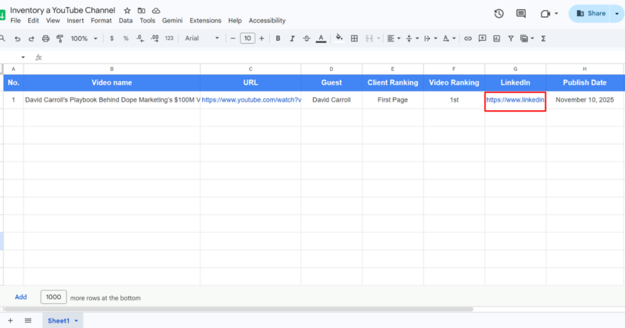
Task: Open the Edit menu
Action: pyautogui.click(x=33, y=21)
